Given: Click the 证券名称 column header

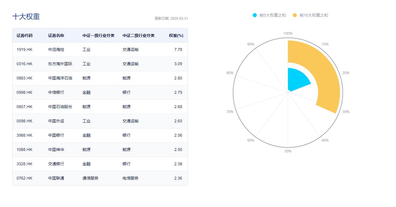Looking at the screenshot, I should pos(56,35).
